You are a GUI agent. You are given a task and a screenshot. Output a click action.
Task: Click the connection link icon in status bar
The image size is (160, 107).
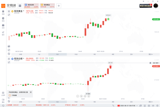(x=113, y=106)
